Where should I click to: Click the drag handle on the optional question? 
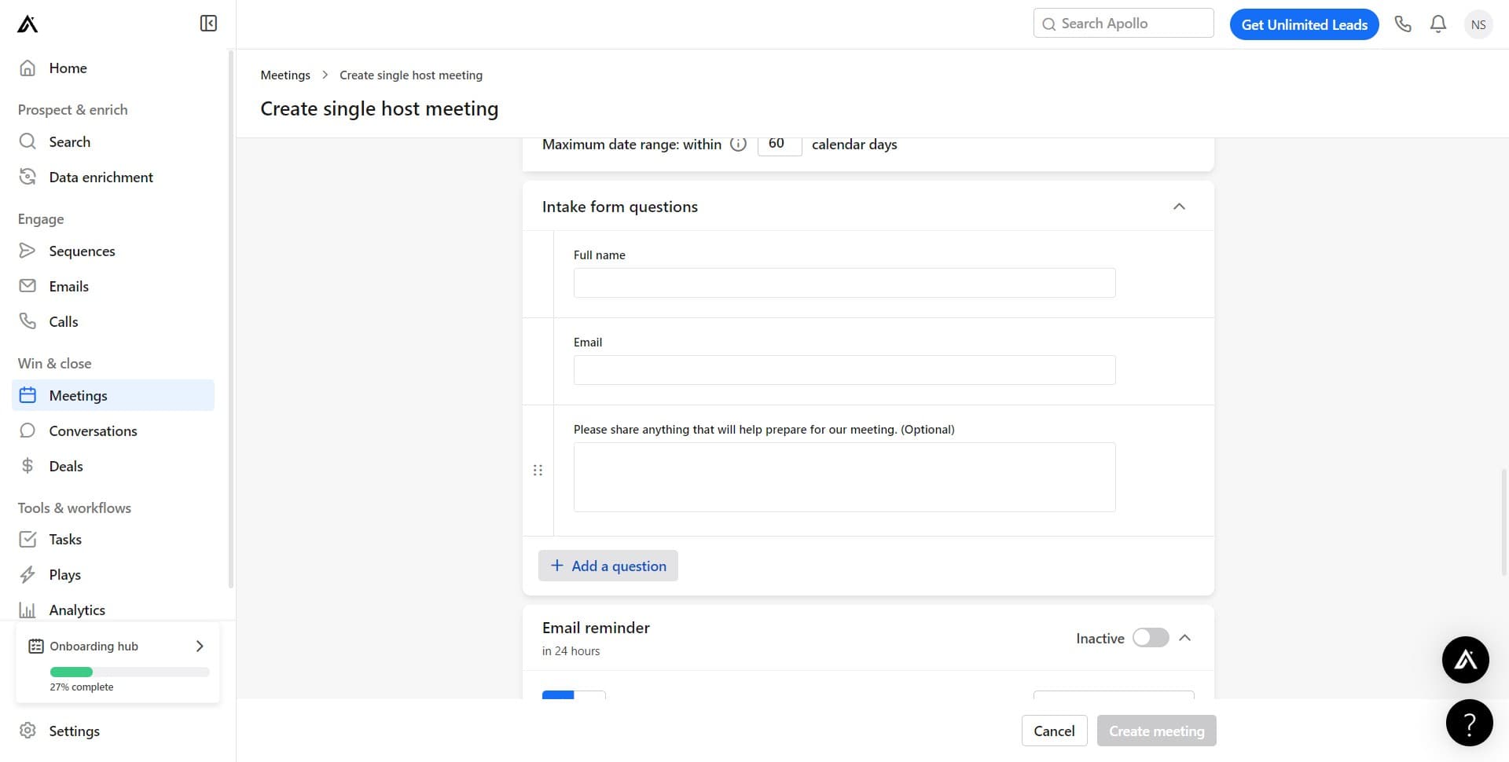pos(538,470)
